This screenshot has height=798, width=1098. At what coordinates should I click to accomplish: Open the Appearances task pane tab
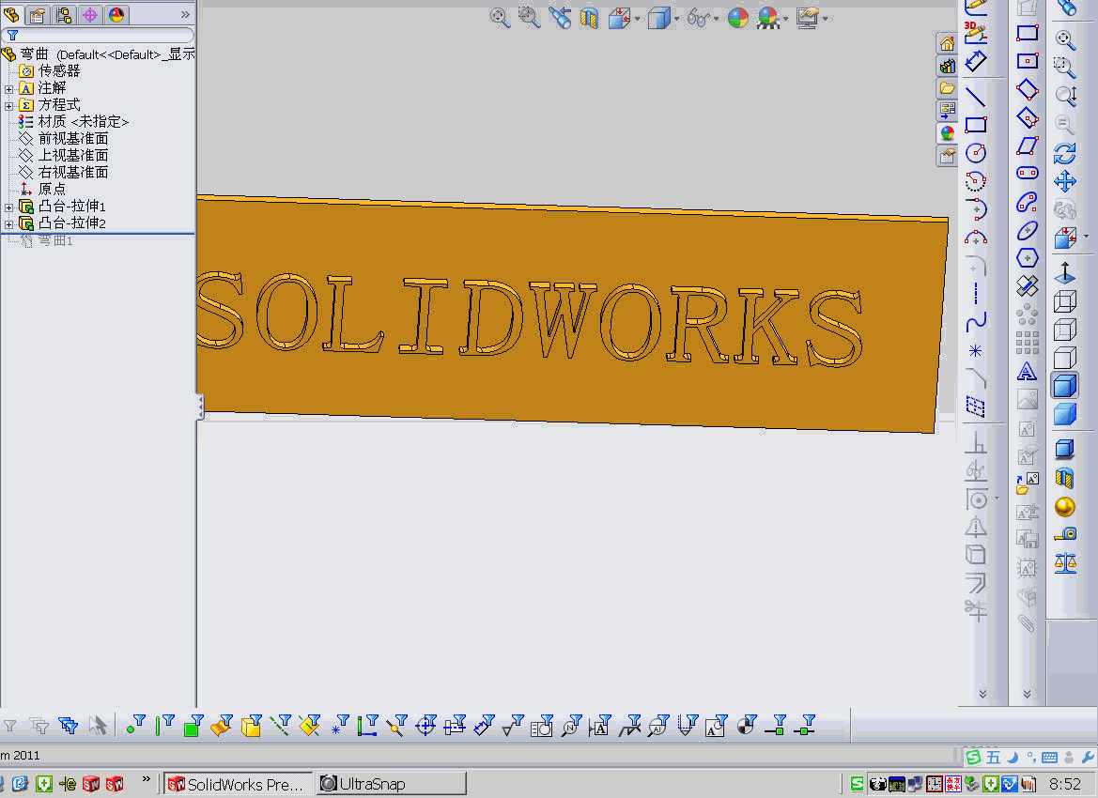point(947,133)
